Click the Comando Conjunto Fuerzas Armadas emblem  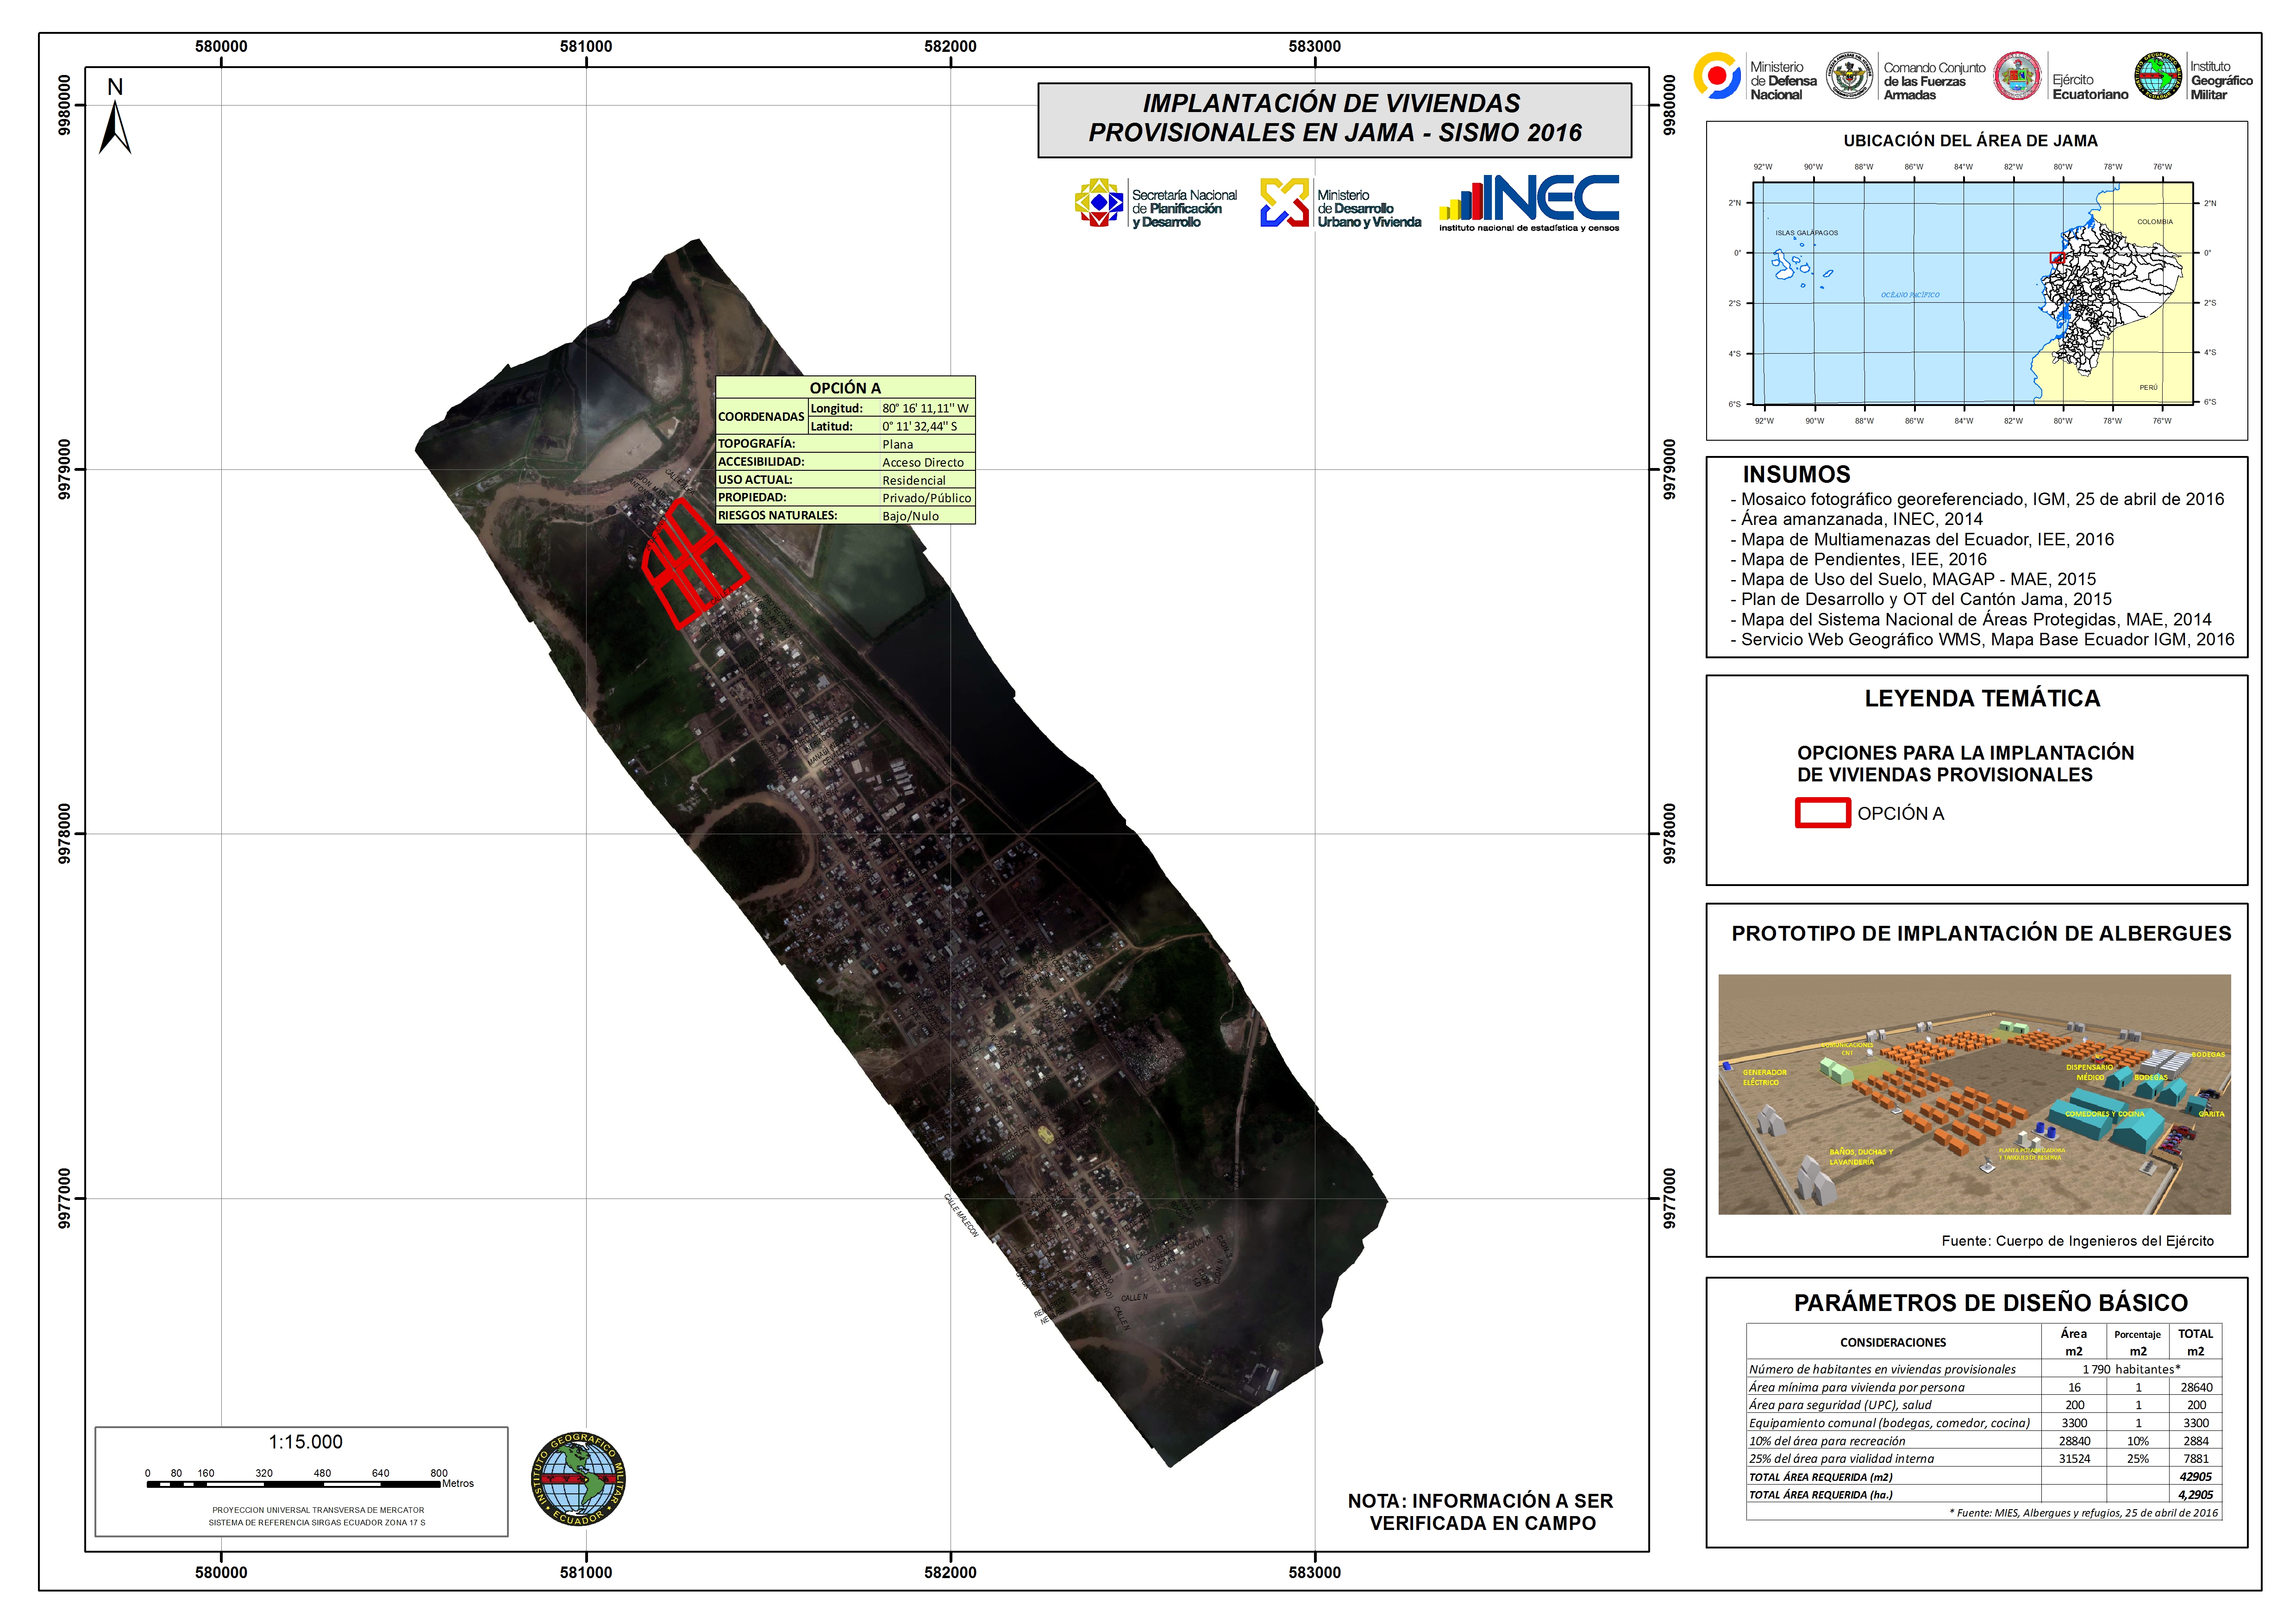click(x=1849, y=77)
